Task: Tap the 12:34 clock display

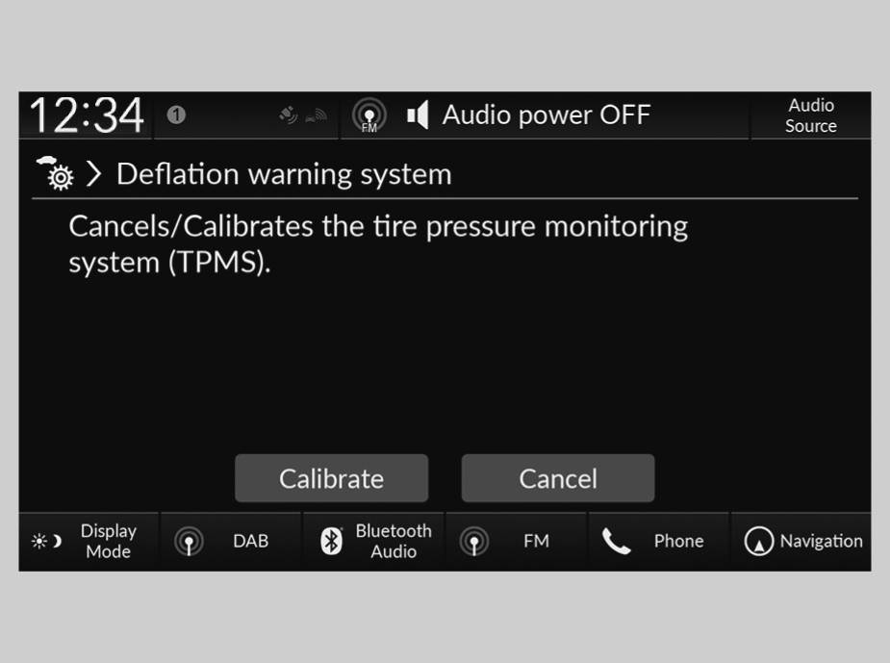Action: click(87, 116)
